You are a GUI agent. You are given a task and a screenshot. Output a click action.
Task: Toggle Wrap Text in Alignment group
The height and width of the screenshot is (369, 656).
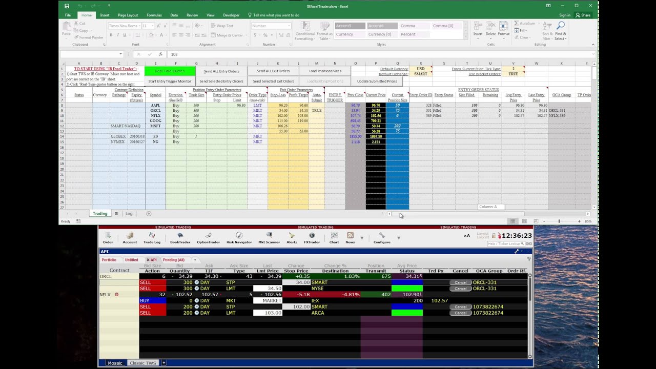(221, 26)
